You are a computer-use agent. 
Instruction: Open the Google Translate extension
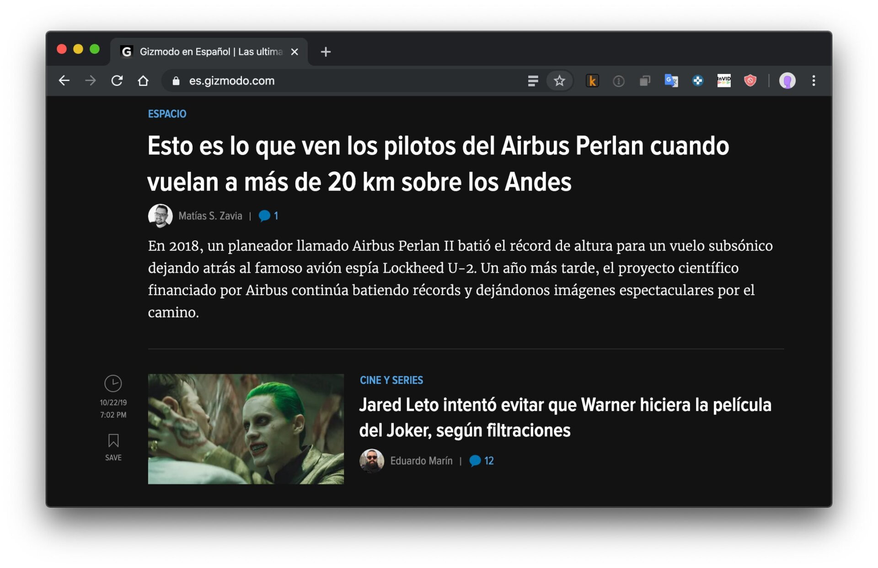671,81
